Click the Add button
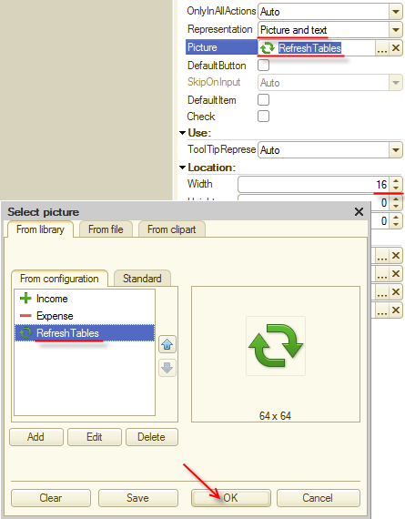 36,437
